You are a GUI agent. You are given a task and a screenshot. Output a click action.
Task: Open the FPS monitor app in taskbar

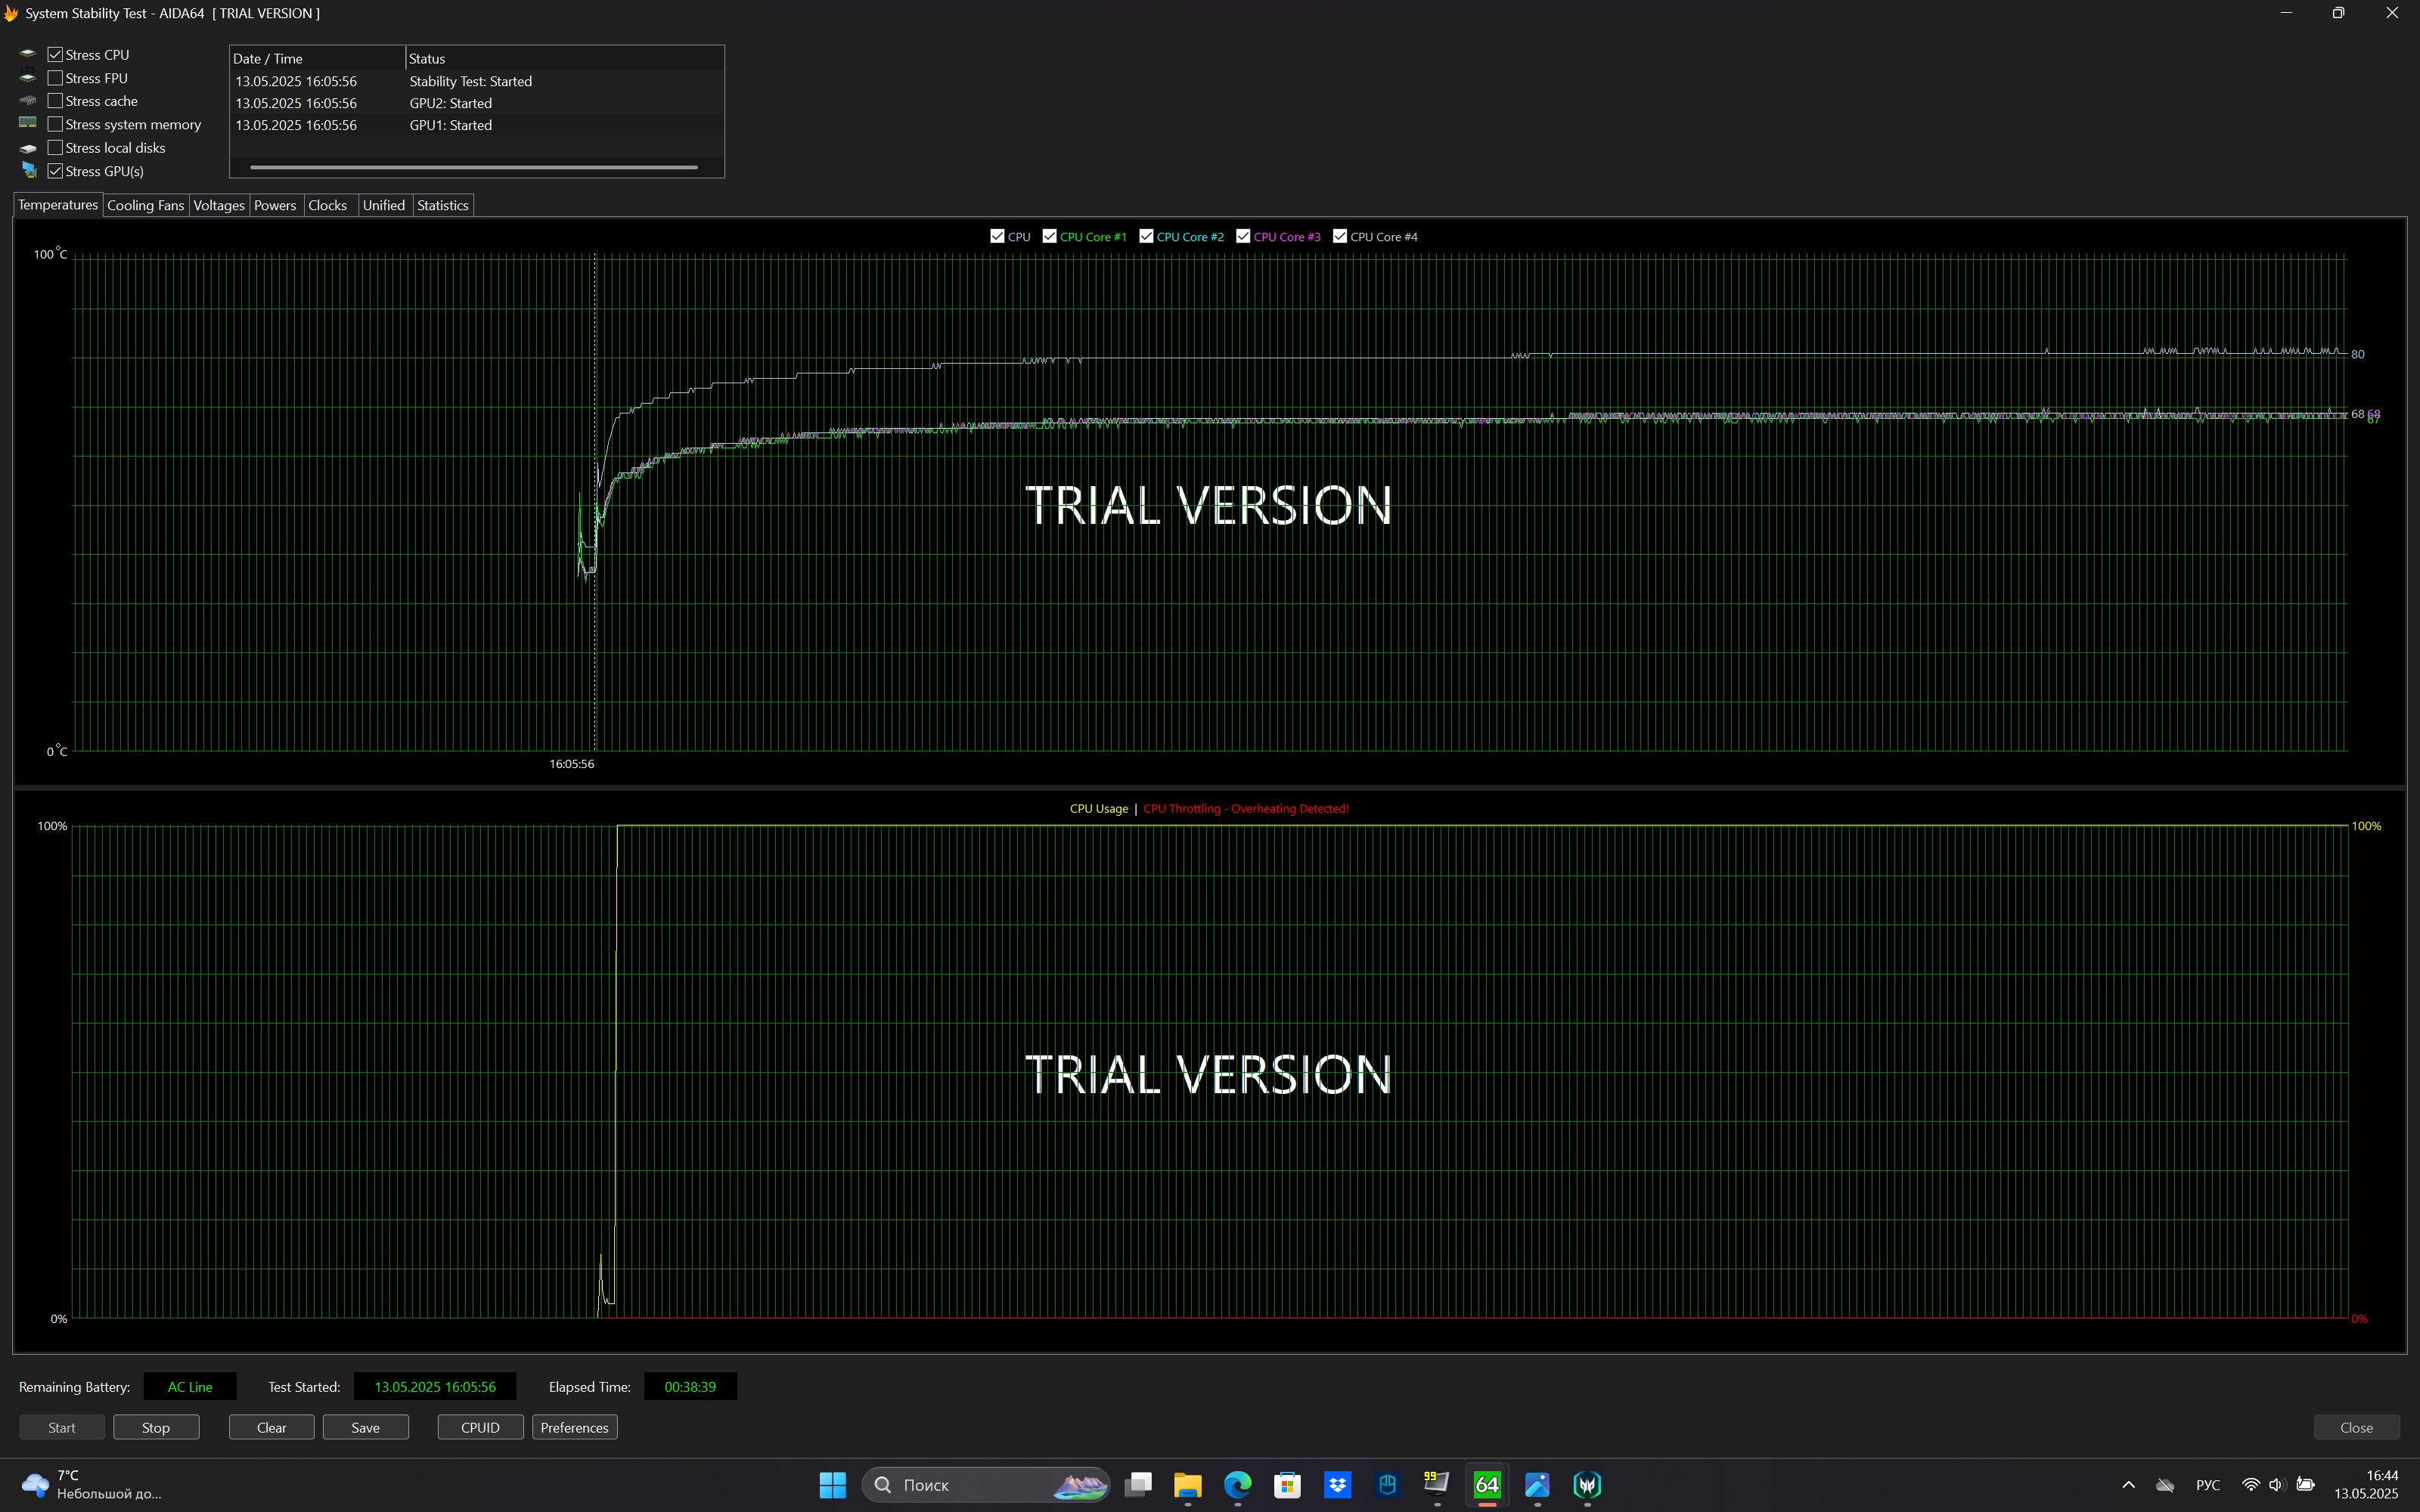coord(1437,1485)
